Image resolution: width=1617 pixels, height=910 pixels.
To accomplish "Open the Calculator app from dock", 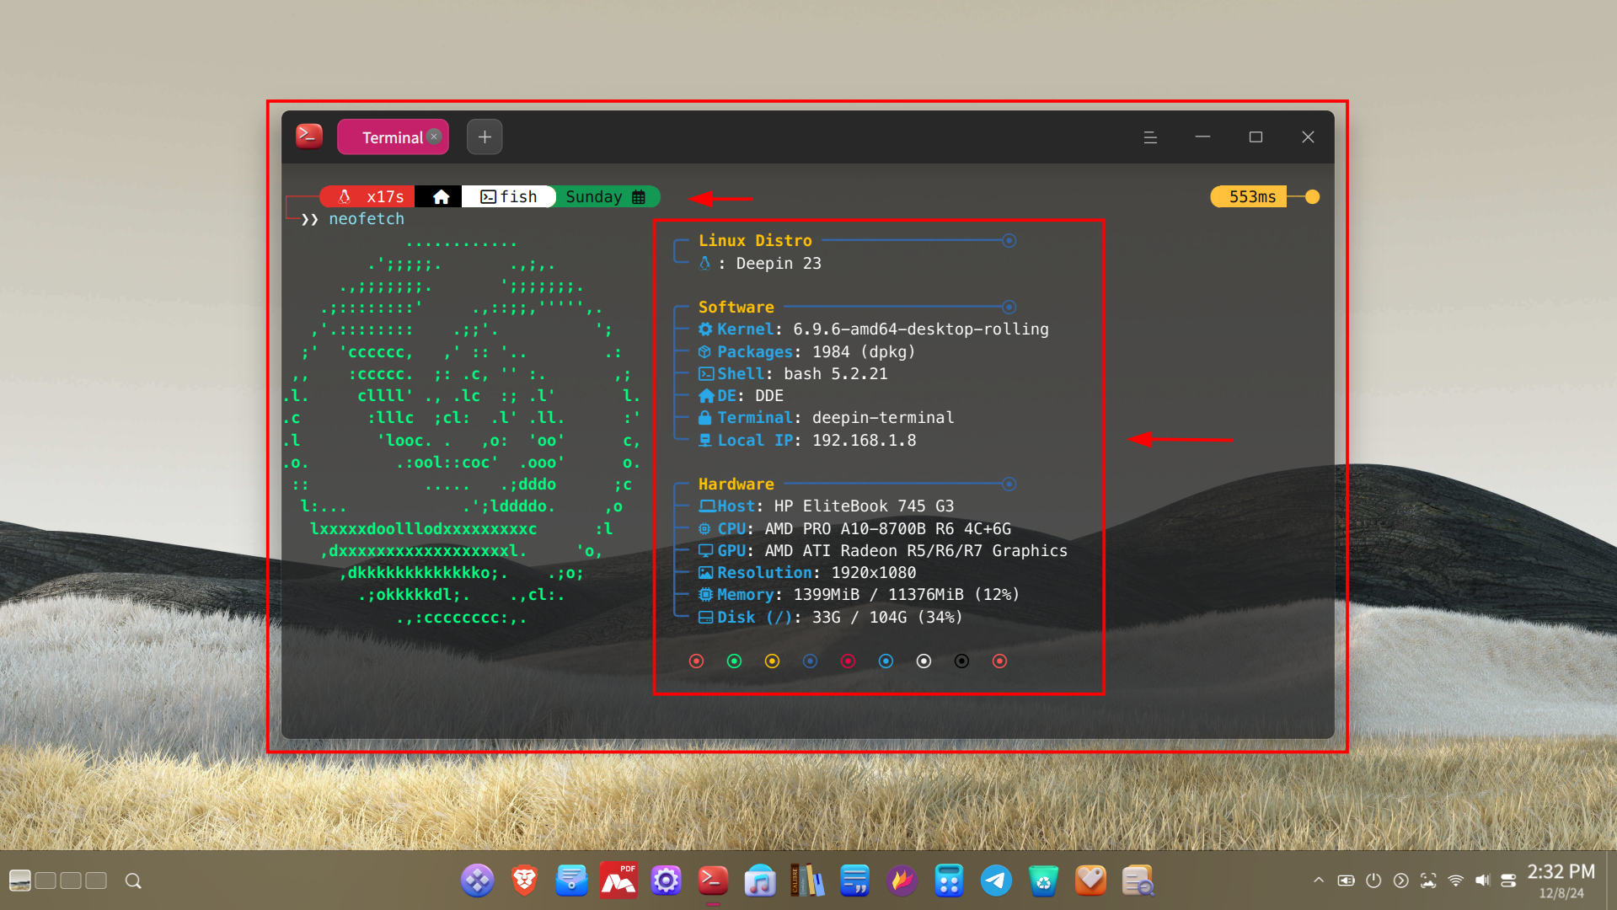I will 949,881.
